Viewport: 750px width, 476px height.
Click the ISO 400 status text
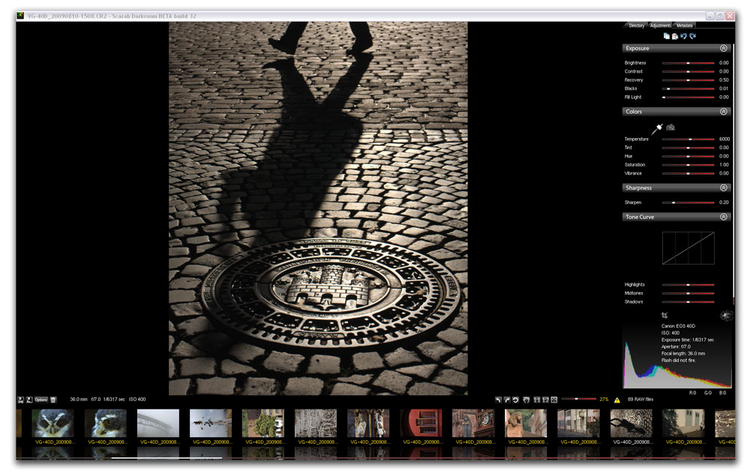137,400
